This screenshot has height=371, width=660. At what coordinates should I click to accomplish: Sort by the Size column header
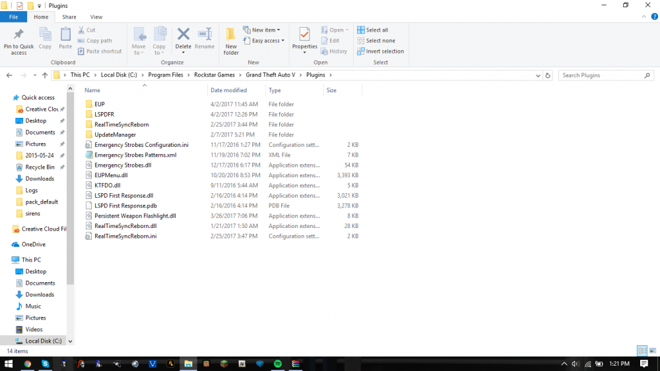331,90
